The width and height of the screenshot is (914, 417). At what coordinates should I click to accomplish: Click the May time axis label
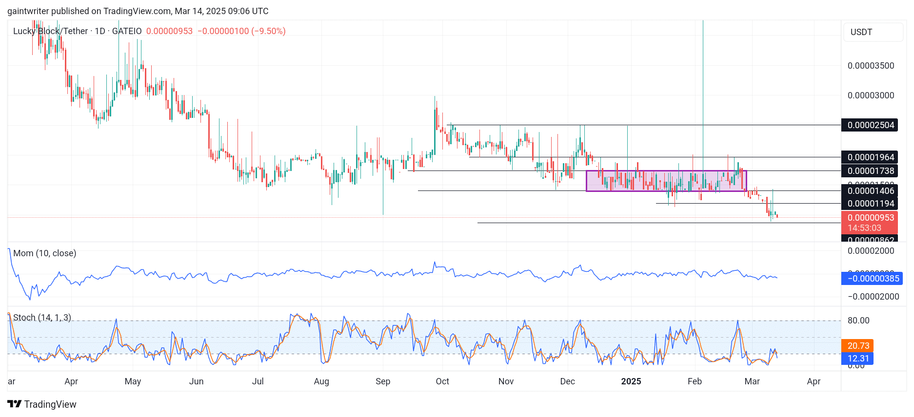(x=133, y=381)
